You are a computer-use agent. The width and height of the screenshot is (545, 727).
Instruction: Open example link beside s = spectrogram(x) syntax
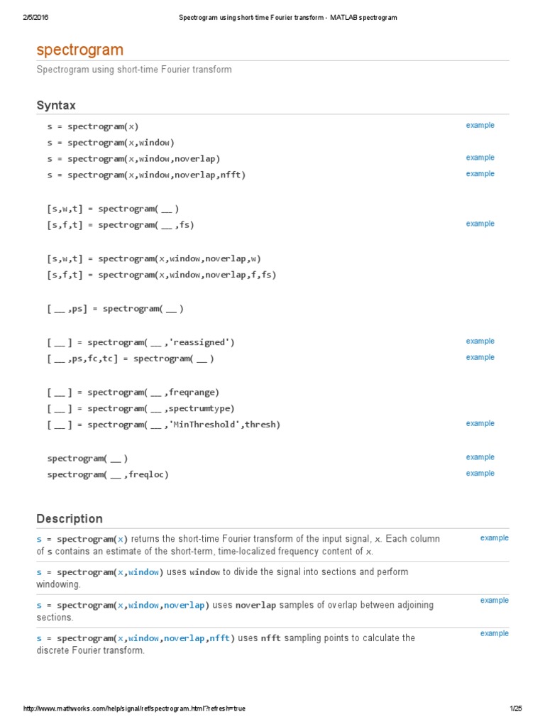480,126
